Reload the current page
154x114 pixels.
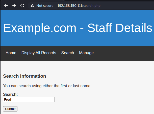[x=22, y=6]
